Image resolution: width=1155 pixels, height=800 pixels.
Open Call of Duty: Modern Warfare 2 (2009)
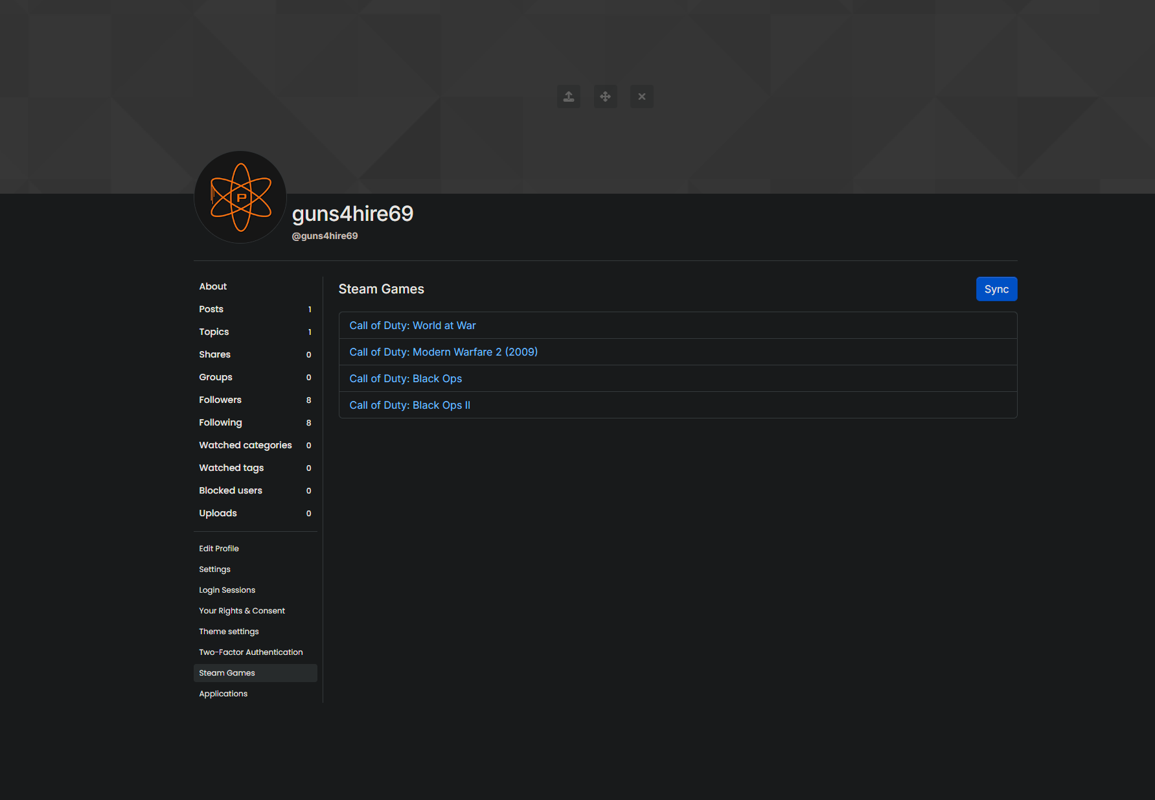(443, 352)
